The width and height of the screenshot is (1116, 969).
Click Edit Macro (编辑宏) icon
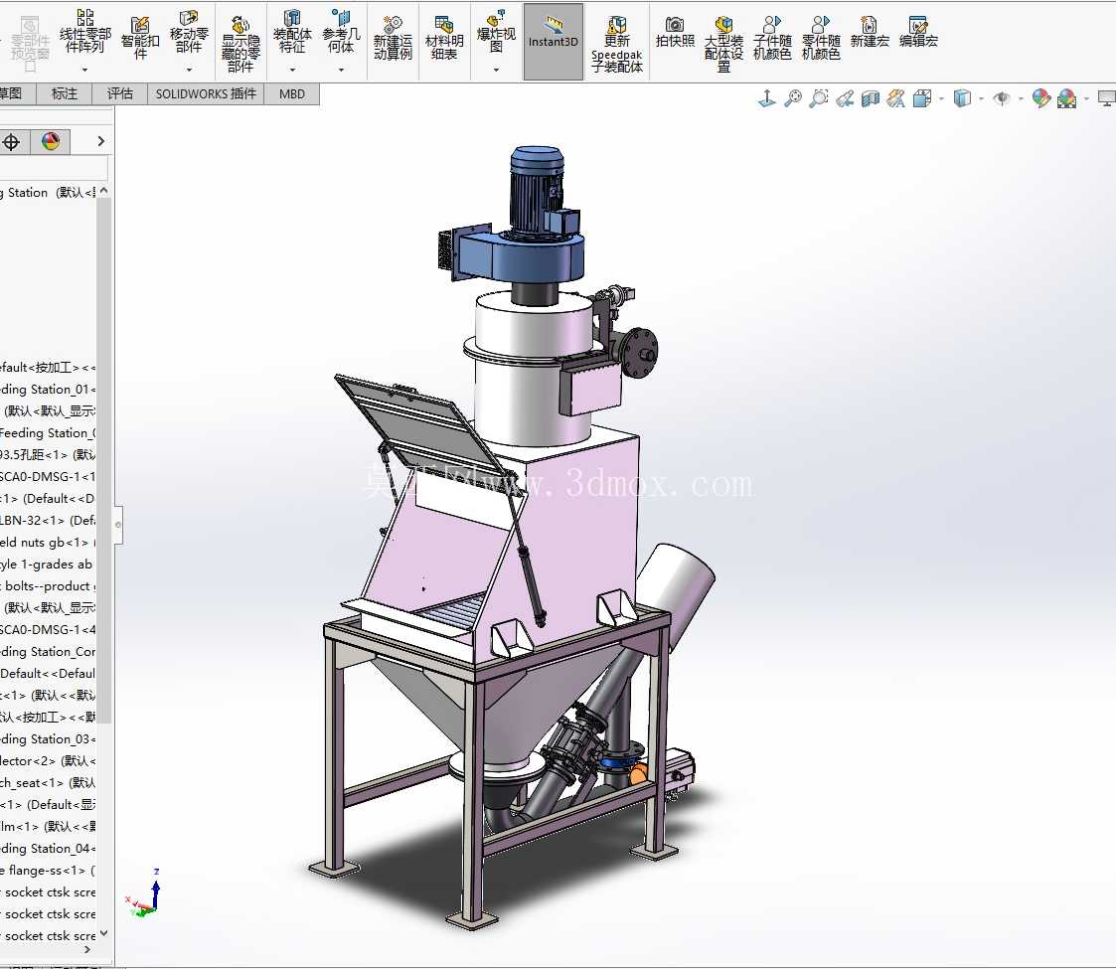(x=918, y=33)
